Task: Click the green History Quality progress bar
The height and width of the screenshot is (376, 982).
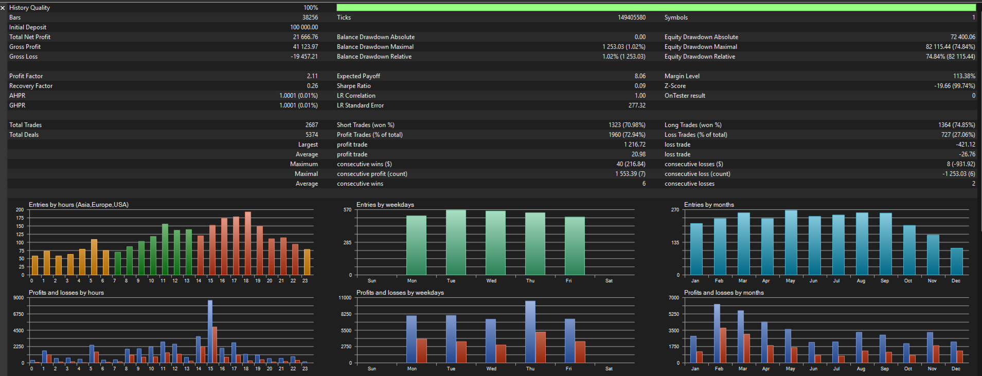Action: point(656,8)
